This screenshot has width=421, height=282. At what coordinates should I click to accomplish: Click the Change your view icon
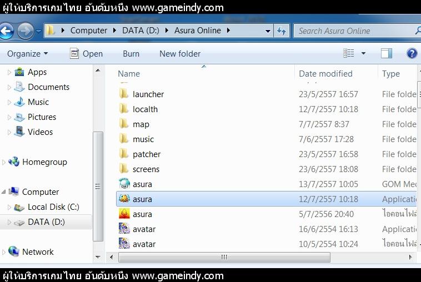pyautogui.click(x=348, y=53)
